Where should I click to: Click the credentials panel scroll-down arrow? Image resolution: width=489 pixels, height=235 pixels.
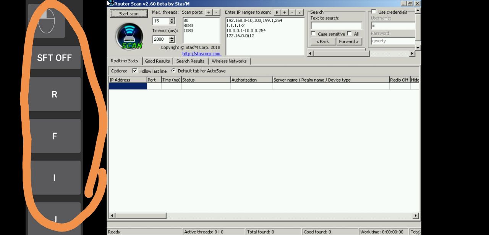point(418,48)
